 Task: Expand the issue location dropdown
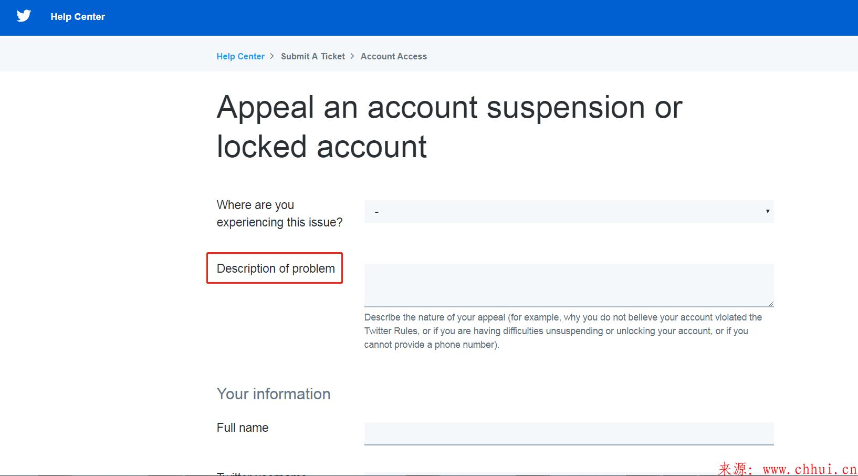coord(569,211)
